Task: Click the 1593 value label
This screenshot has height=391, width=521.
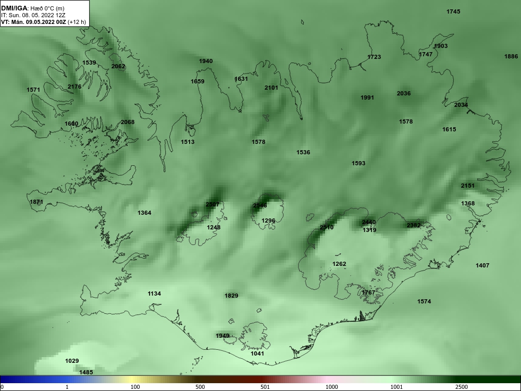Action: [x=358, y=163]
